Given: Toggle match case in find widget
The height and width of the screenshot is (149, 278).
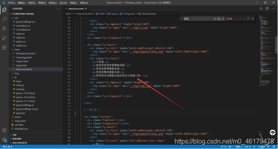Looking at the screenshot, I should [215, 19].
